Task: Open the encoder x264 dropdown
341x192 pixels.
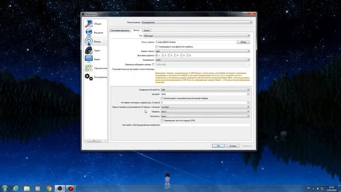Action: [202, 60]
